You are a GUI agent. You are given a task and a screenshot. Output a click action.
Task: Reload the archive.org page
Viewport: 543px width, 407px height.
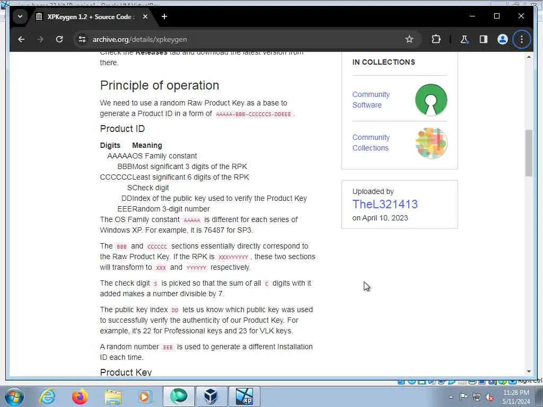pos(59,39)
